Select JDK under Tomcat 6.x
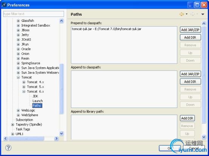 [35, 96]
